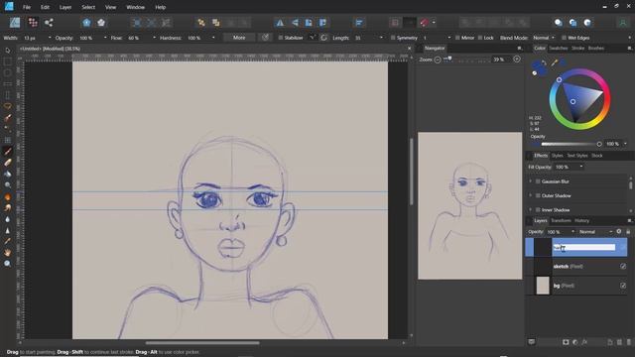Open the Blend Mode Normal dropdown in context bar

tap(543, 38)
